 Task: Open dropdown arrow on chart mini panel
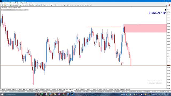coord(28,10)
